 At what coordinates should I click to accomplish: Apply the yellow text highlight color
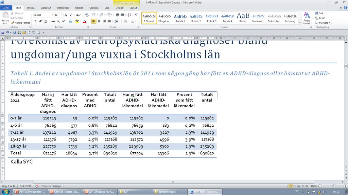(77, 21)
